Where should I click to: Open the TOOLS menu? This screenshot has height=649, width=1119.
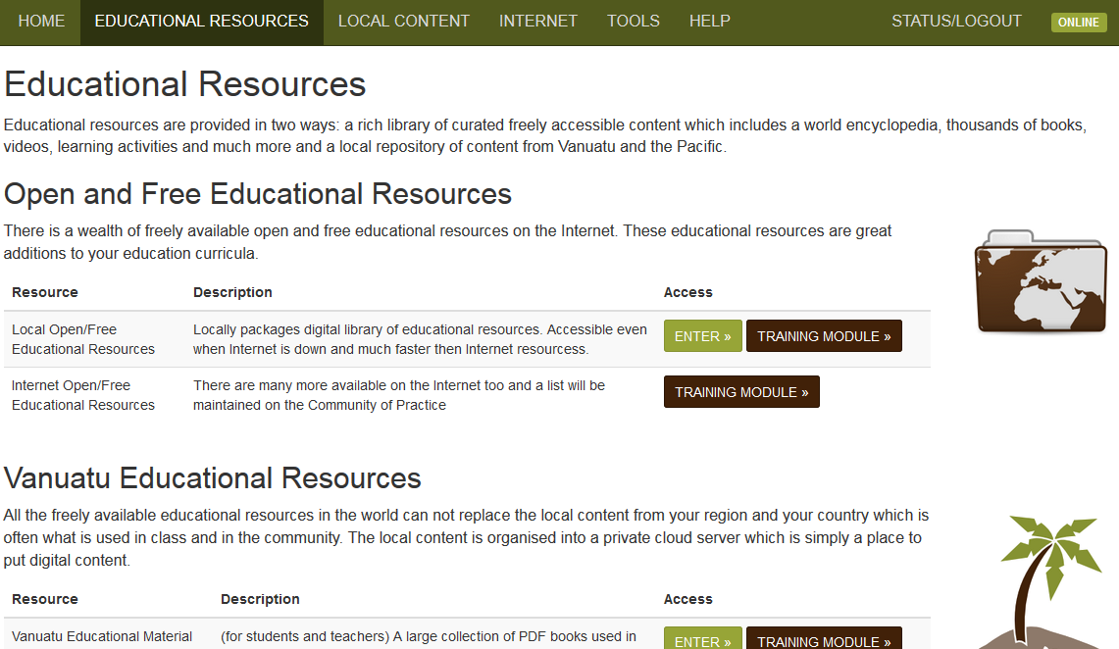click(x=633, y=22)
